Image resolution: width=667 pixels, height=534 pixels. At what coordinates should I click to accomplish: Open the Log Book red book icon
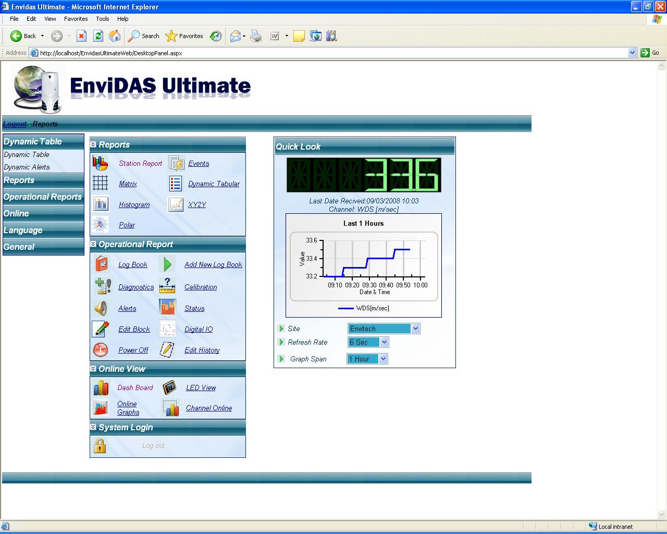[103, 264]
